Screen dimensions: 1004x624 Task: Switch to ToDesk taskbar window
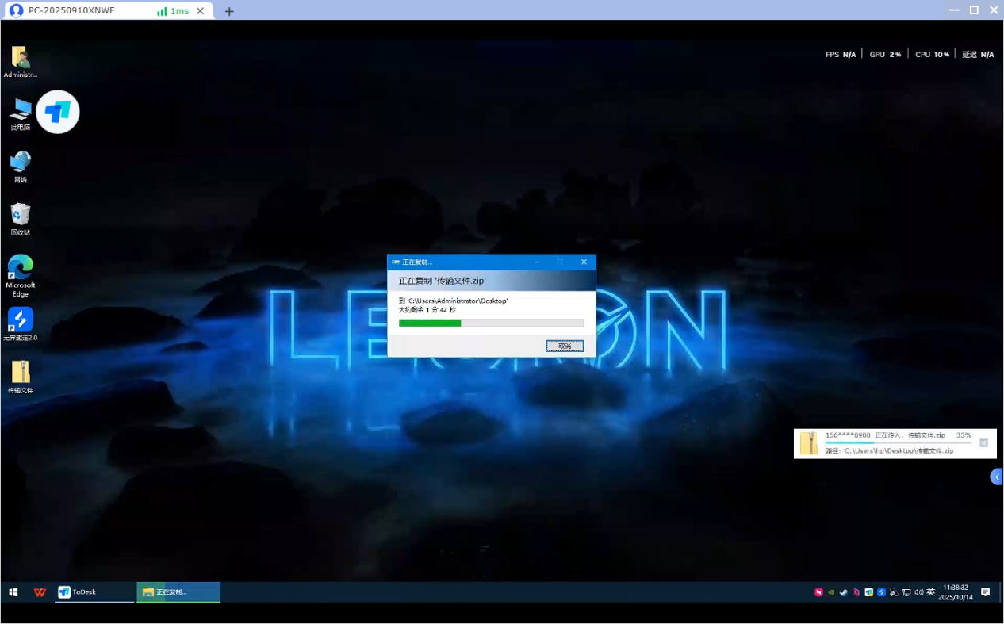94,592
